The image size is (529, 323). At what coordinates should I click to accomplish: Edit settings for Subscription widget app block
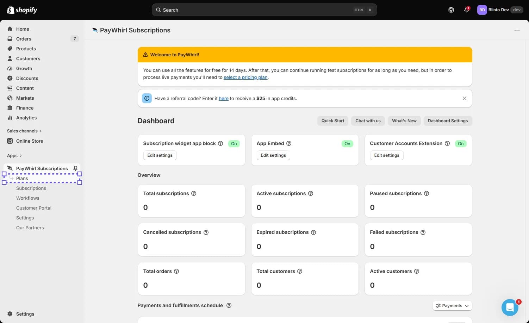[160, 155]
